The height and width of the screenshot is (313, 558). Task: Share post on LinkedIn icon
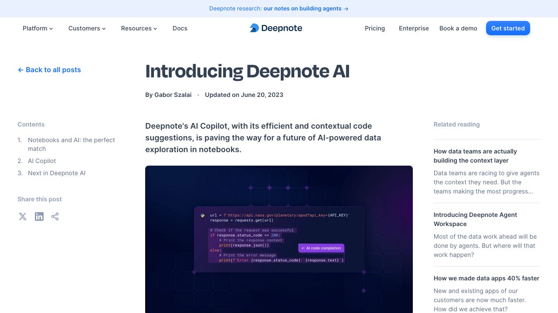point(39,216)
